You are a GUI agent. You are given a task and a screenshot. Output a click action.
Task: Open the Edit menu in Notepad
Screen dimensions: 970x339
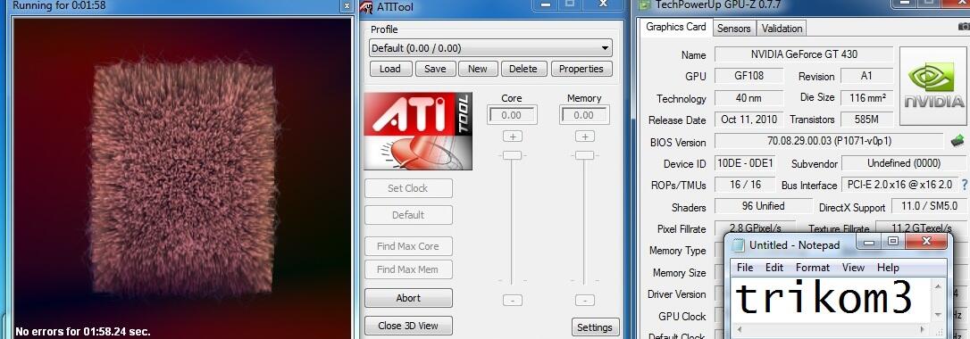click(773, 268)
